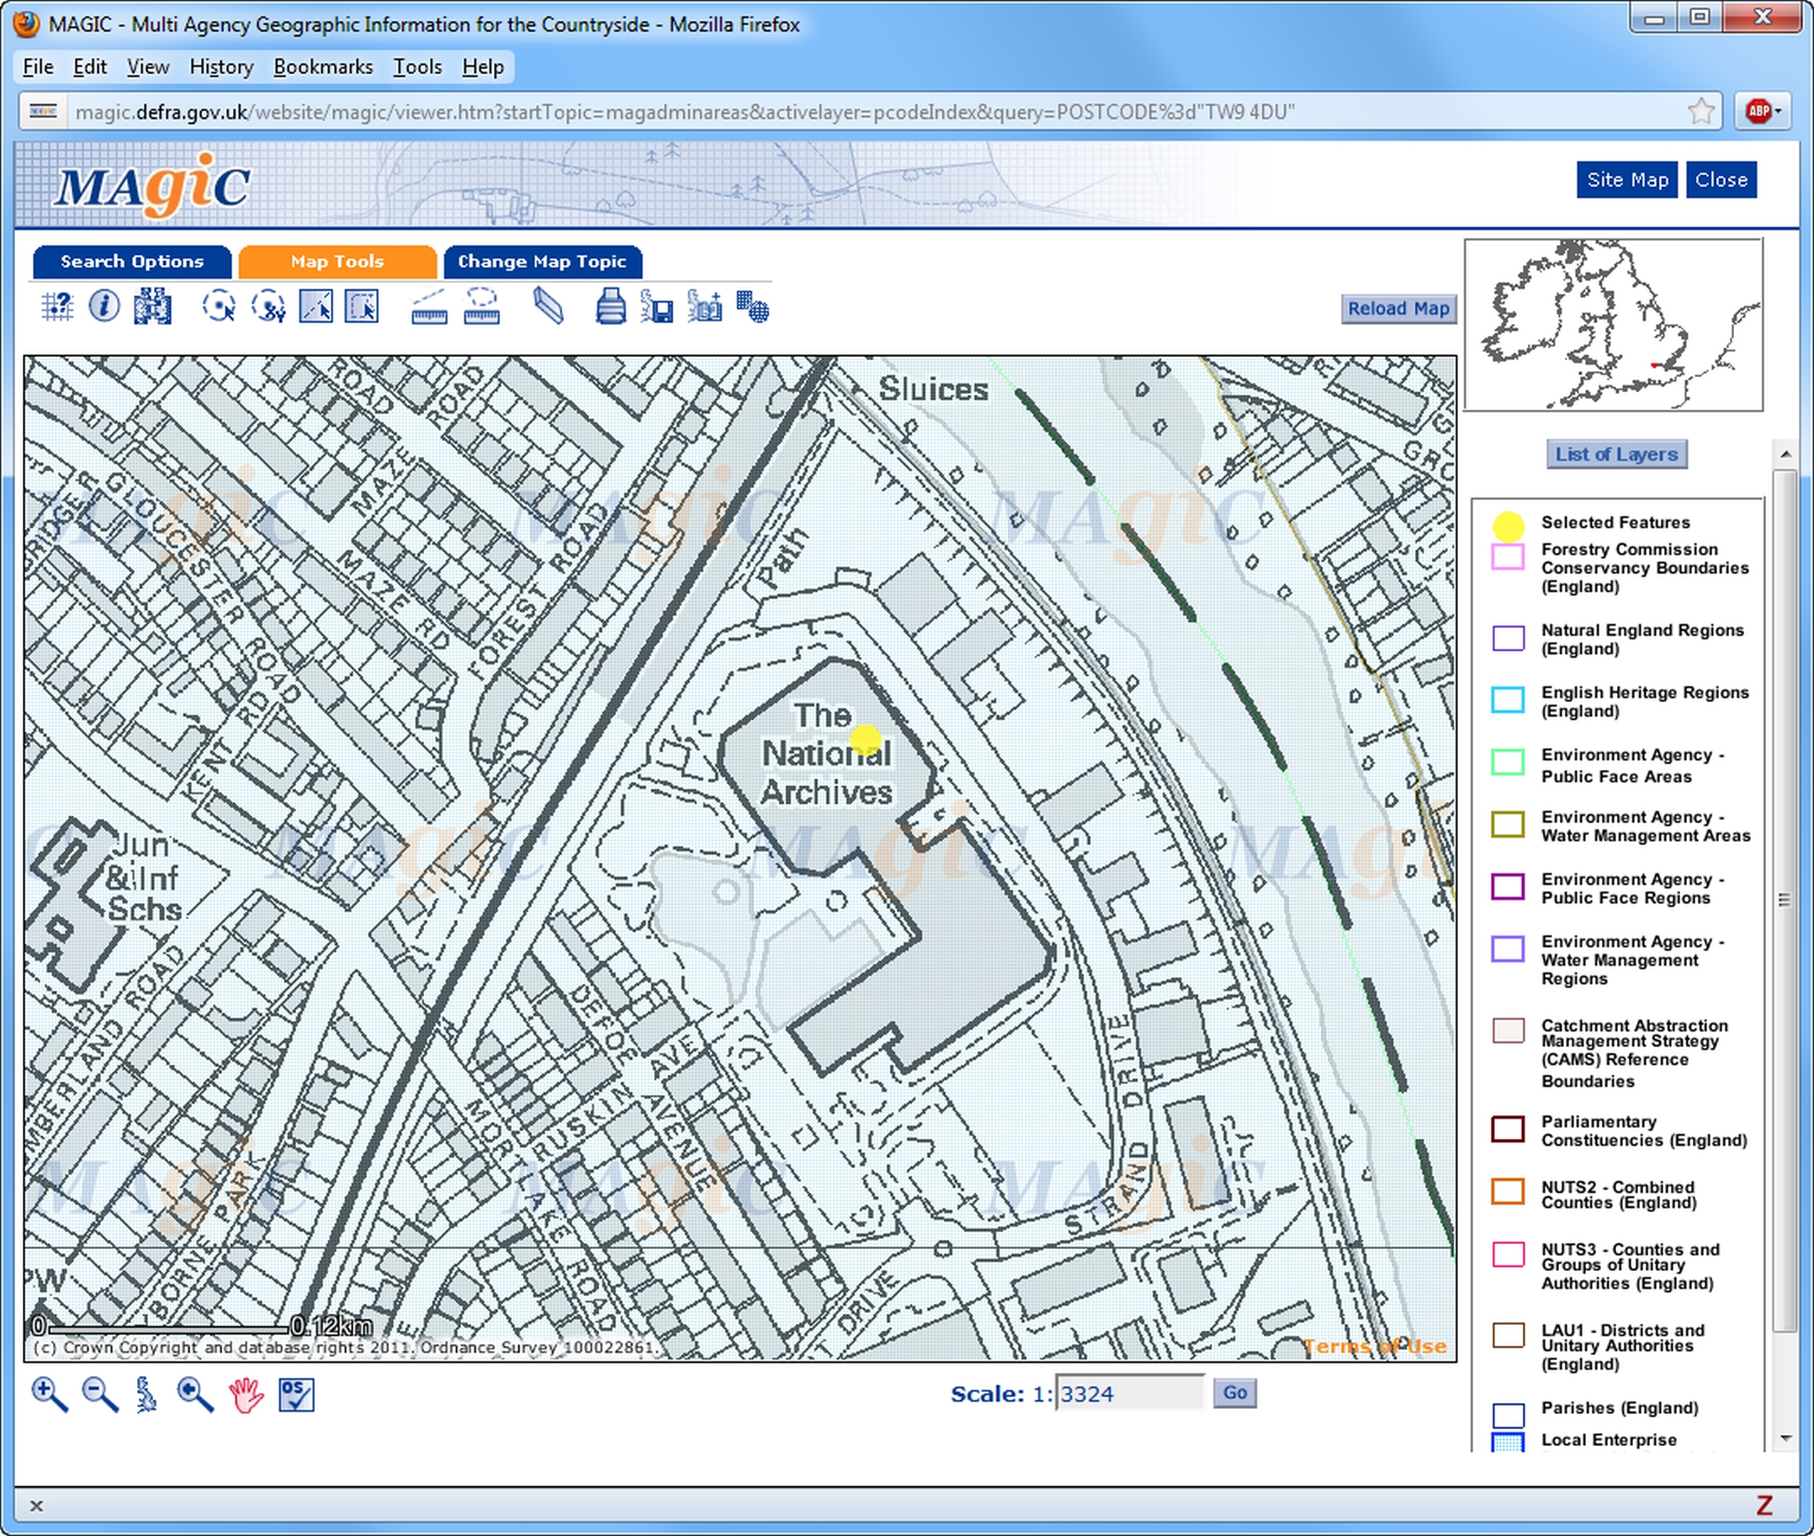Toggle the OS base map checkmark icon

click(x=296, y=1395)
